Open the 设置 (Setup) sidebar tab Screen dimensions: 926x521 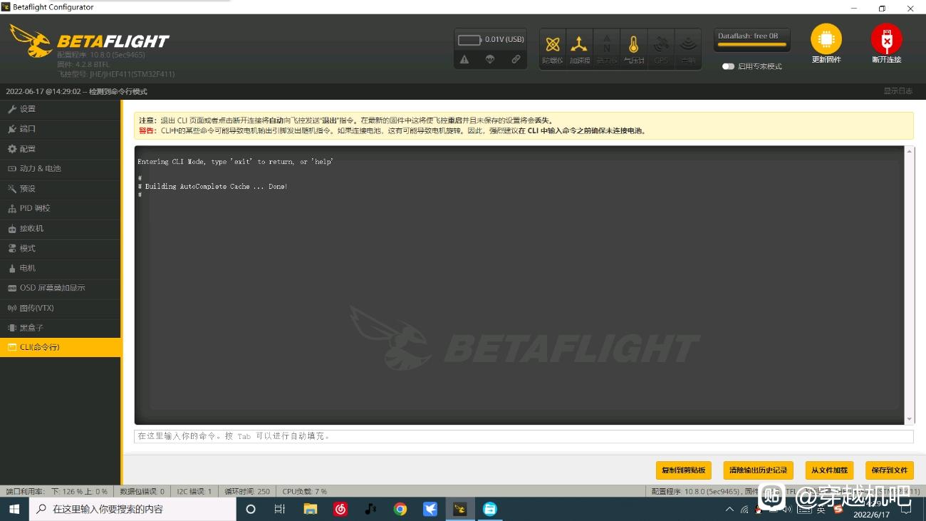coord(61,109)
